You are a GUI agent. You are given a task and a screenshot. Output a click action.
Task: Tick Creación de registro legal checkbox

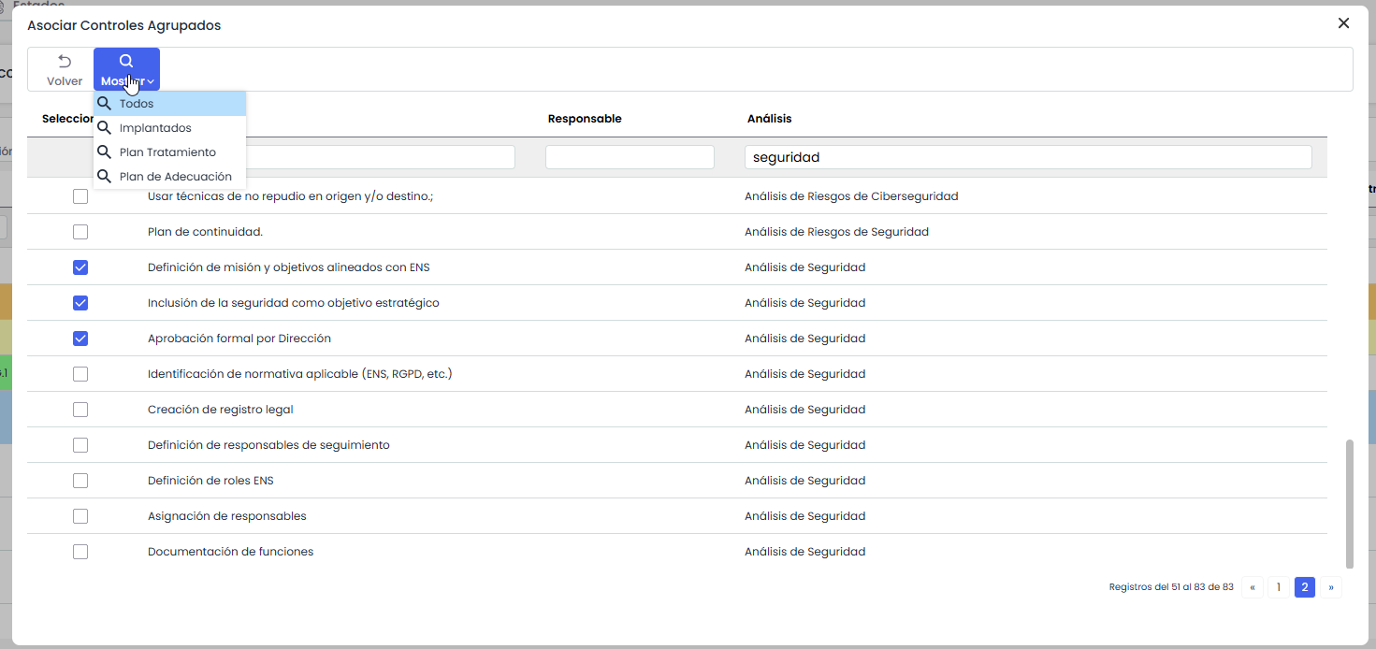80,410
